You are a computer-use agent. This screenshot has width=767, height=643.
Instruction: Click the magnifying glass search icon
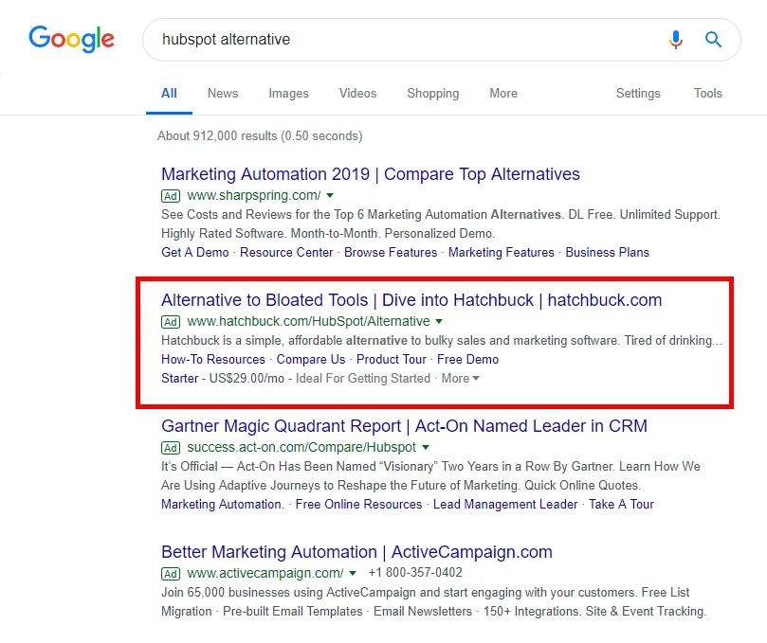(713, 39)
